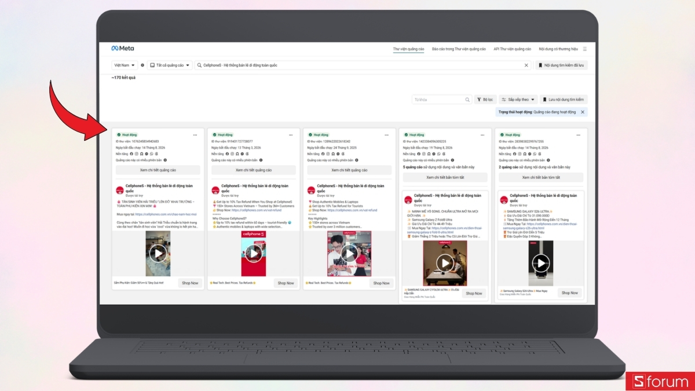This screenshot has width=695, height=391.
Task: Click Lưu nội dung tìm kiếm button
Action: coord(564,100)
